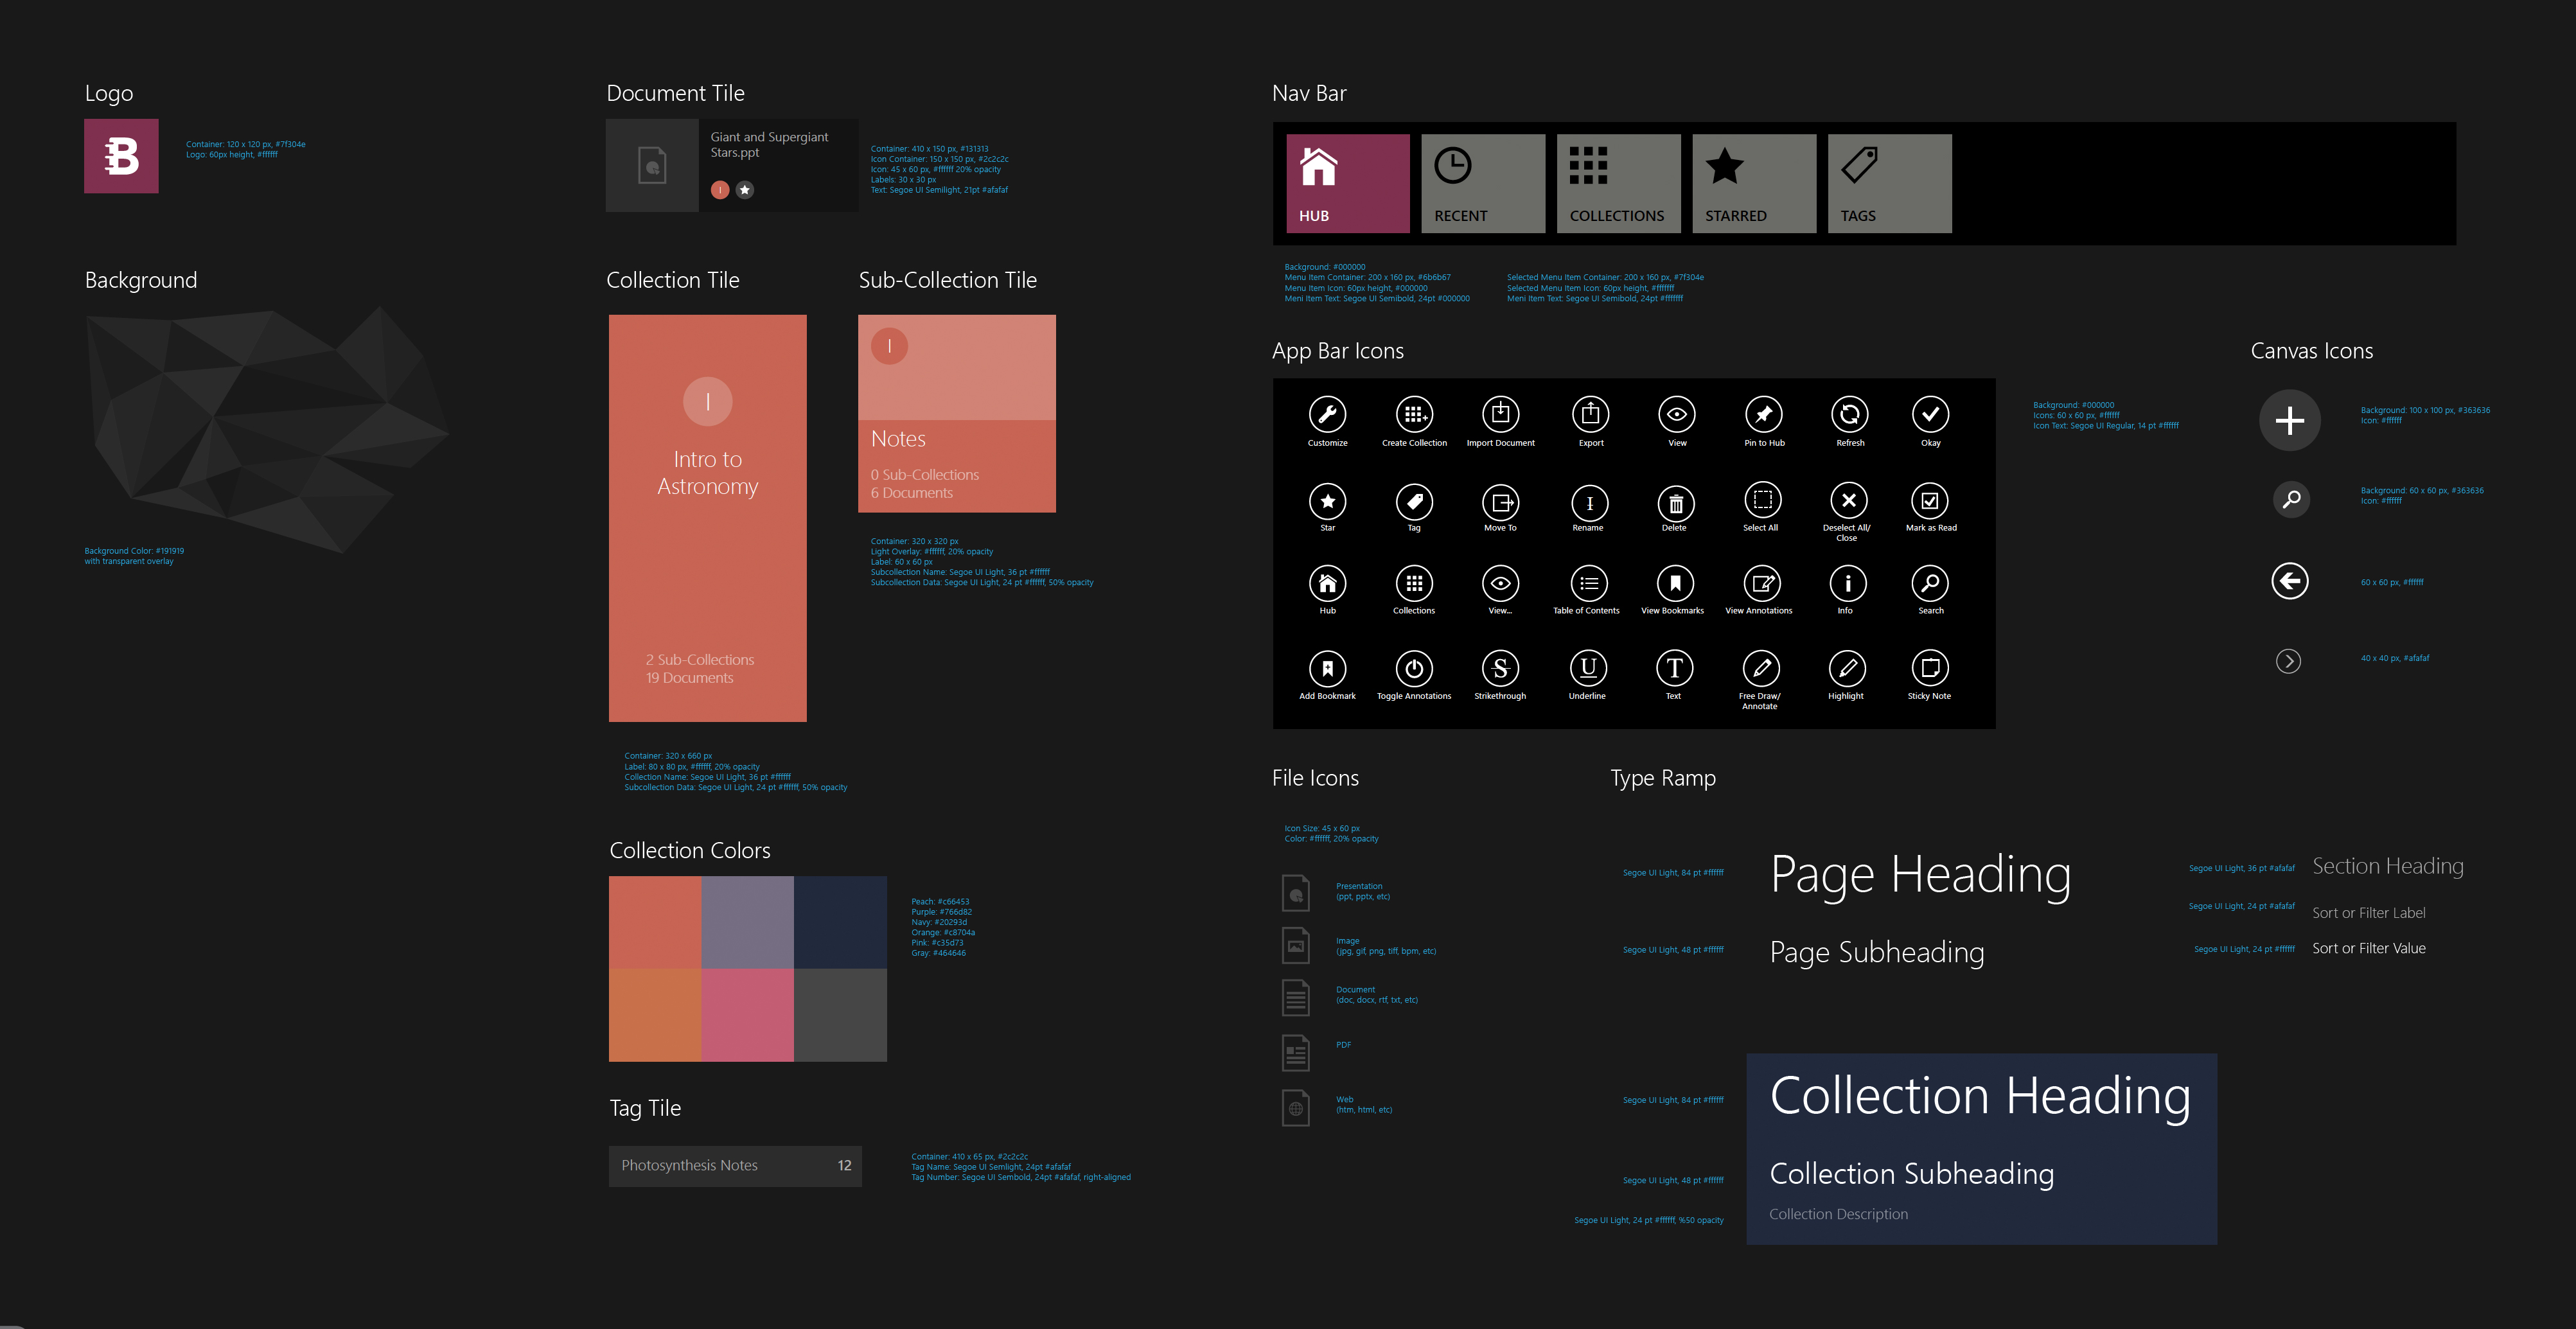Click the Create Collection icon
Image resolution: width=2576 pixels, height=1329 pixels.
[1414, 414]
